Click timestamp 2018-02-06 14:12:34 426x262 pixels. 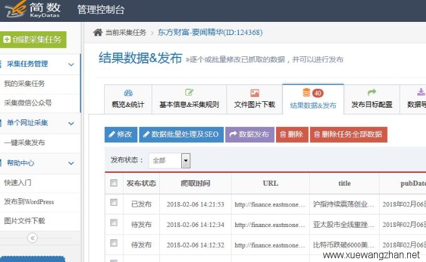point(195,224)
